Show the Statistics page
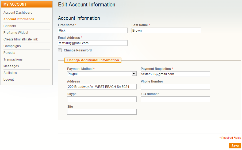 [10, 73]
